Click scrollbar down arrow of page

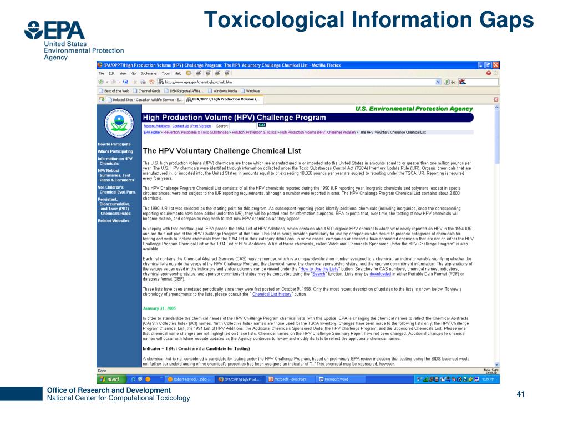click(x=496, y=364)
